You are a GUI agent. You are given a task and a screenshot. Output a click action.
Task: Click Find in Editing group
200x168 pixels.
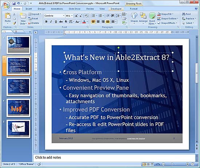[186, 14]
